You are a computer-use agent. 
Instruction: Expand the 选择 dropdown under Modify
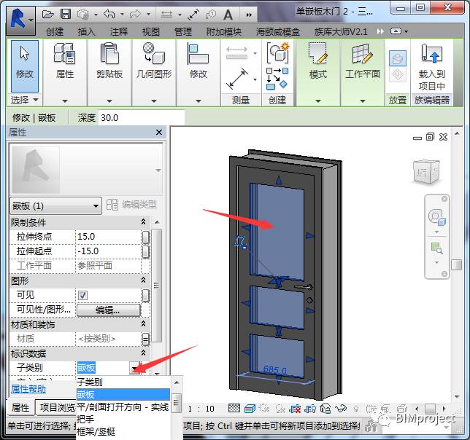tap(25, 100)
